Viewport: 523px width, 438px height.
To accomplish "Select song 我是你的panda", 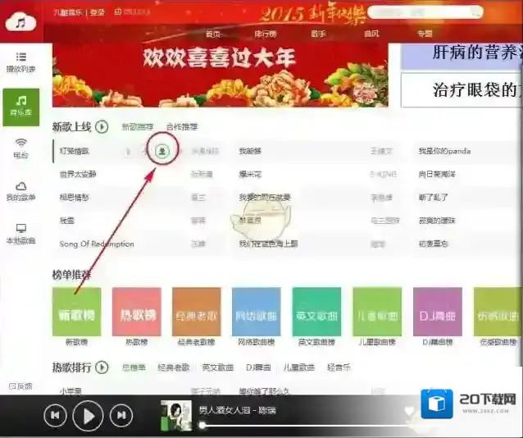I will coord(444,151).
